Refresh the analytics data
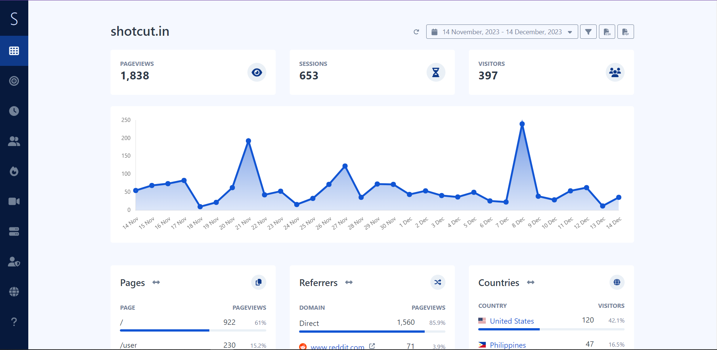 (x=416, y=32)
